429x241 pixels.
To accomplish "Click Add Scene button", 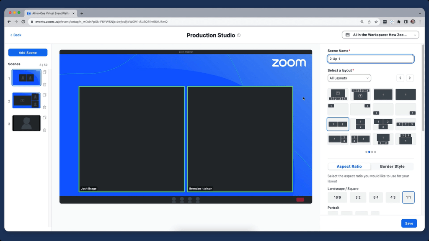I will 28,52.
